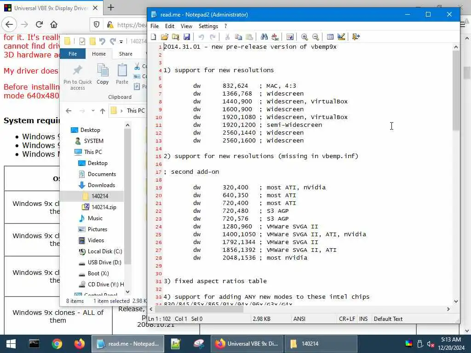The width and height of the screenshot is (471, 353).
Task: Click the Firefox reload button
Action: coord(39,24)
